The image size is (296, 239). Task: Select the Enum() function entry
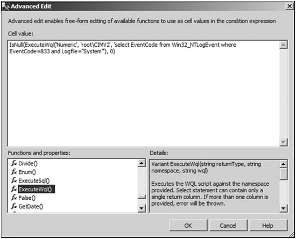(27, 172)
